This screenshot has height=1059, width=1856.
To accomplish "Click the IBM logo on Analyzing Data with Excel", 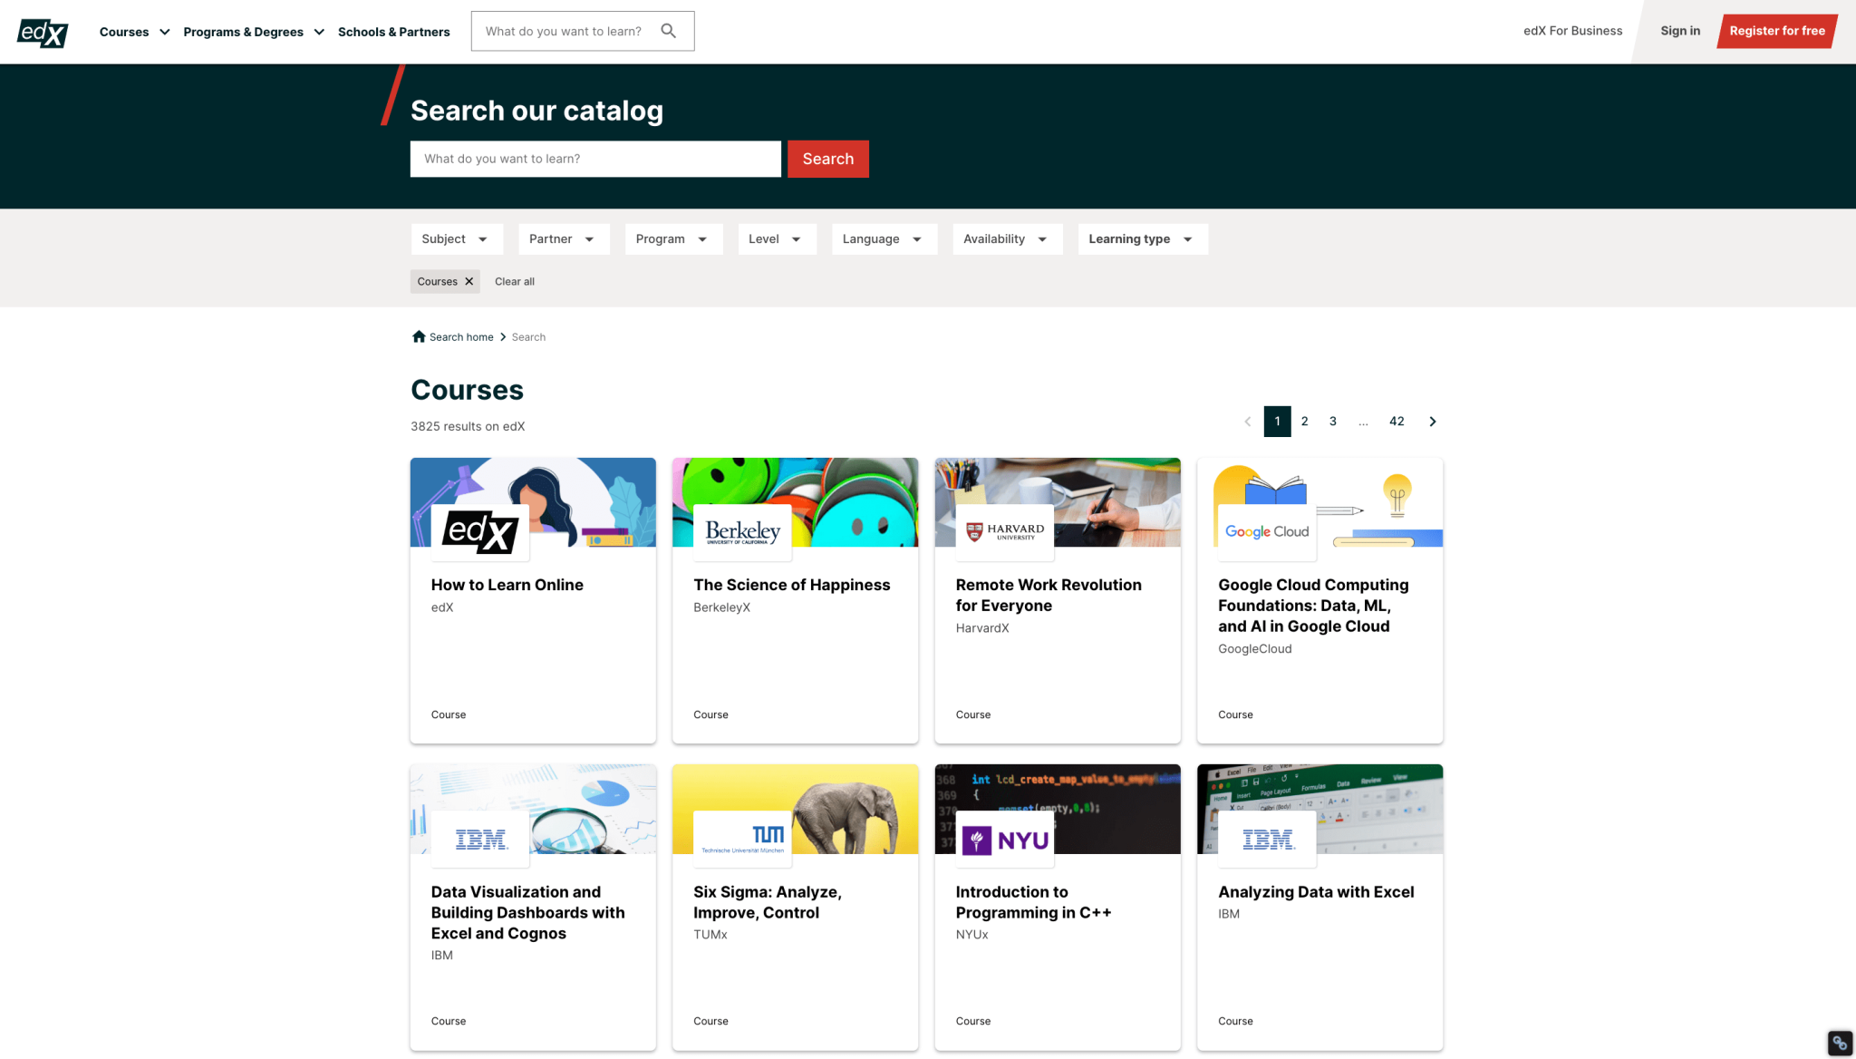I will [1266, 838].
